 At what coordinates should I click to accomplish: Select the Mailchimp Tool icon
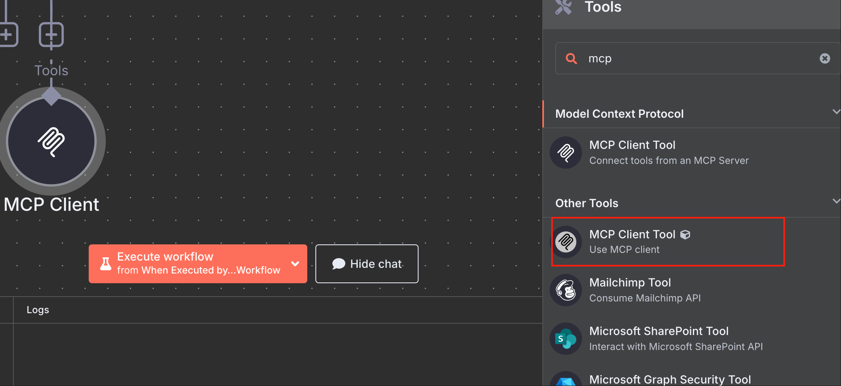coord(566,290)
